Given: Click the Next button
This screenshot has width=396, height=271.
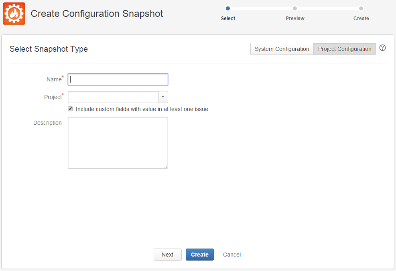Looking at the screenshot, I should pyautogui.click(x=167, y=255).
